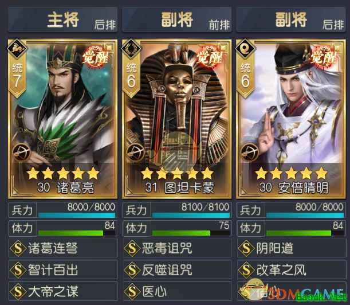
Task: Select the 副将 前排 slot header
Action: pyautogui.click(x=177, y=19)
